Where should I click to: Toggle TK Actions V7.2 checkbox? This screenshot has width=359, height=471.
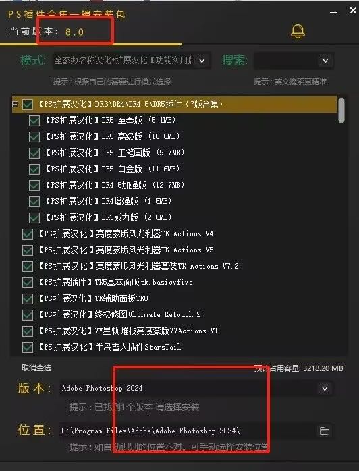(28, 266)
